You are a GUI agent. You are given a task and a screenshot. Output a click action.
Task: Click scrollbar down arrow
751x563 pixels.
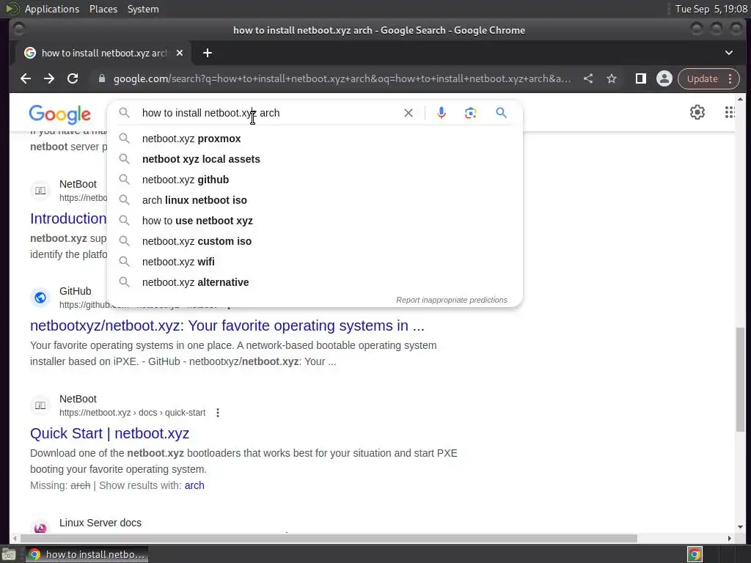741,528
